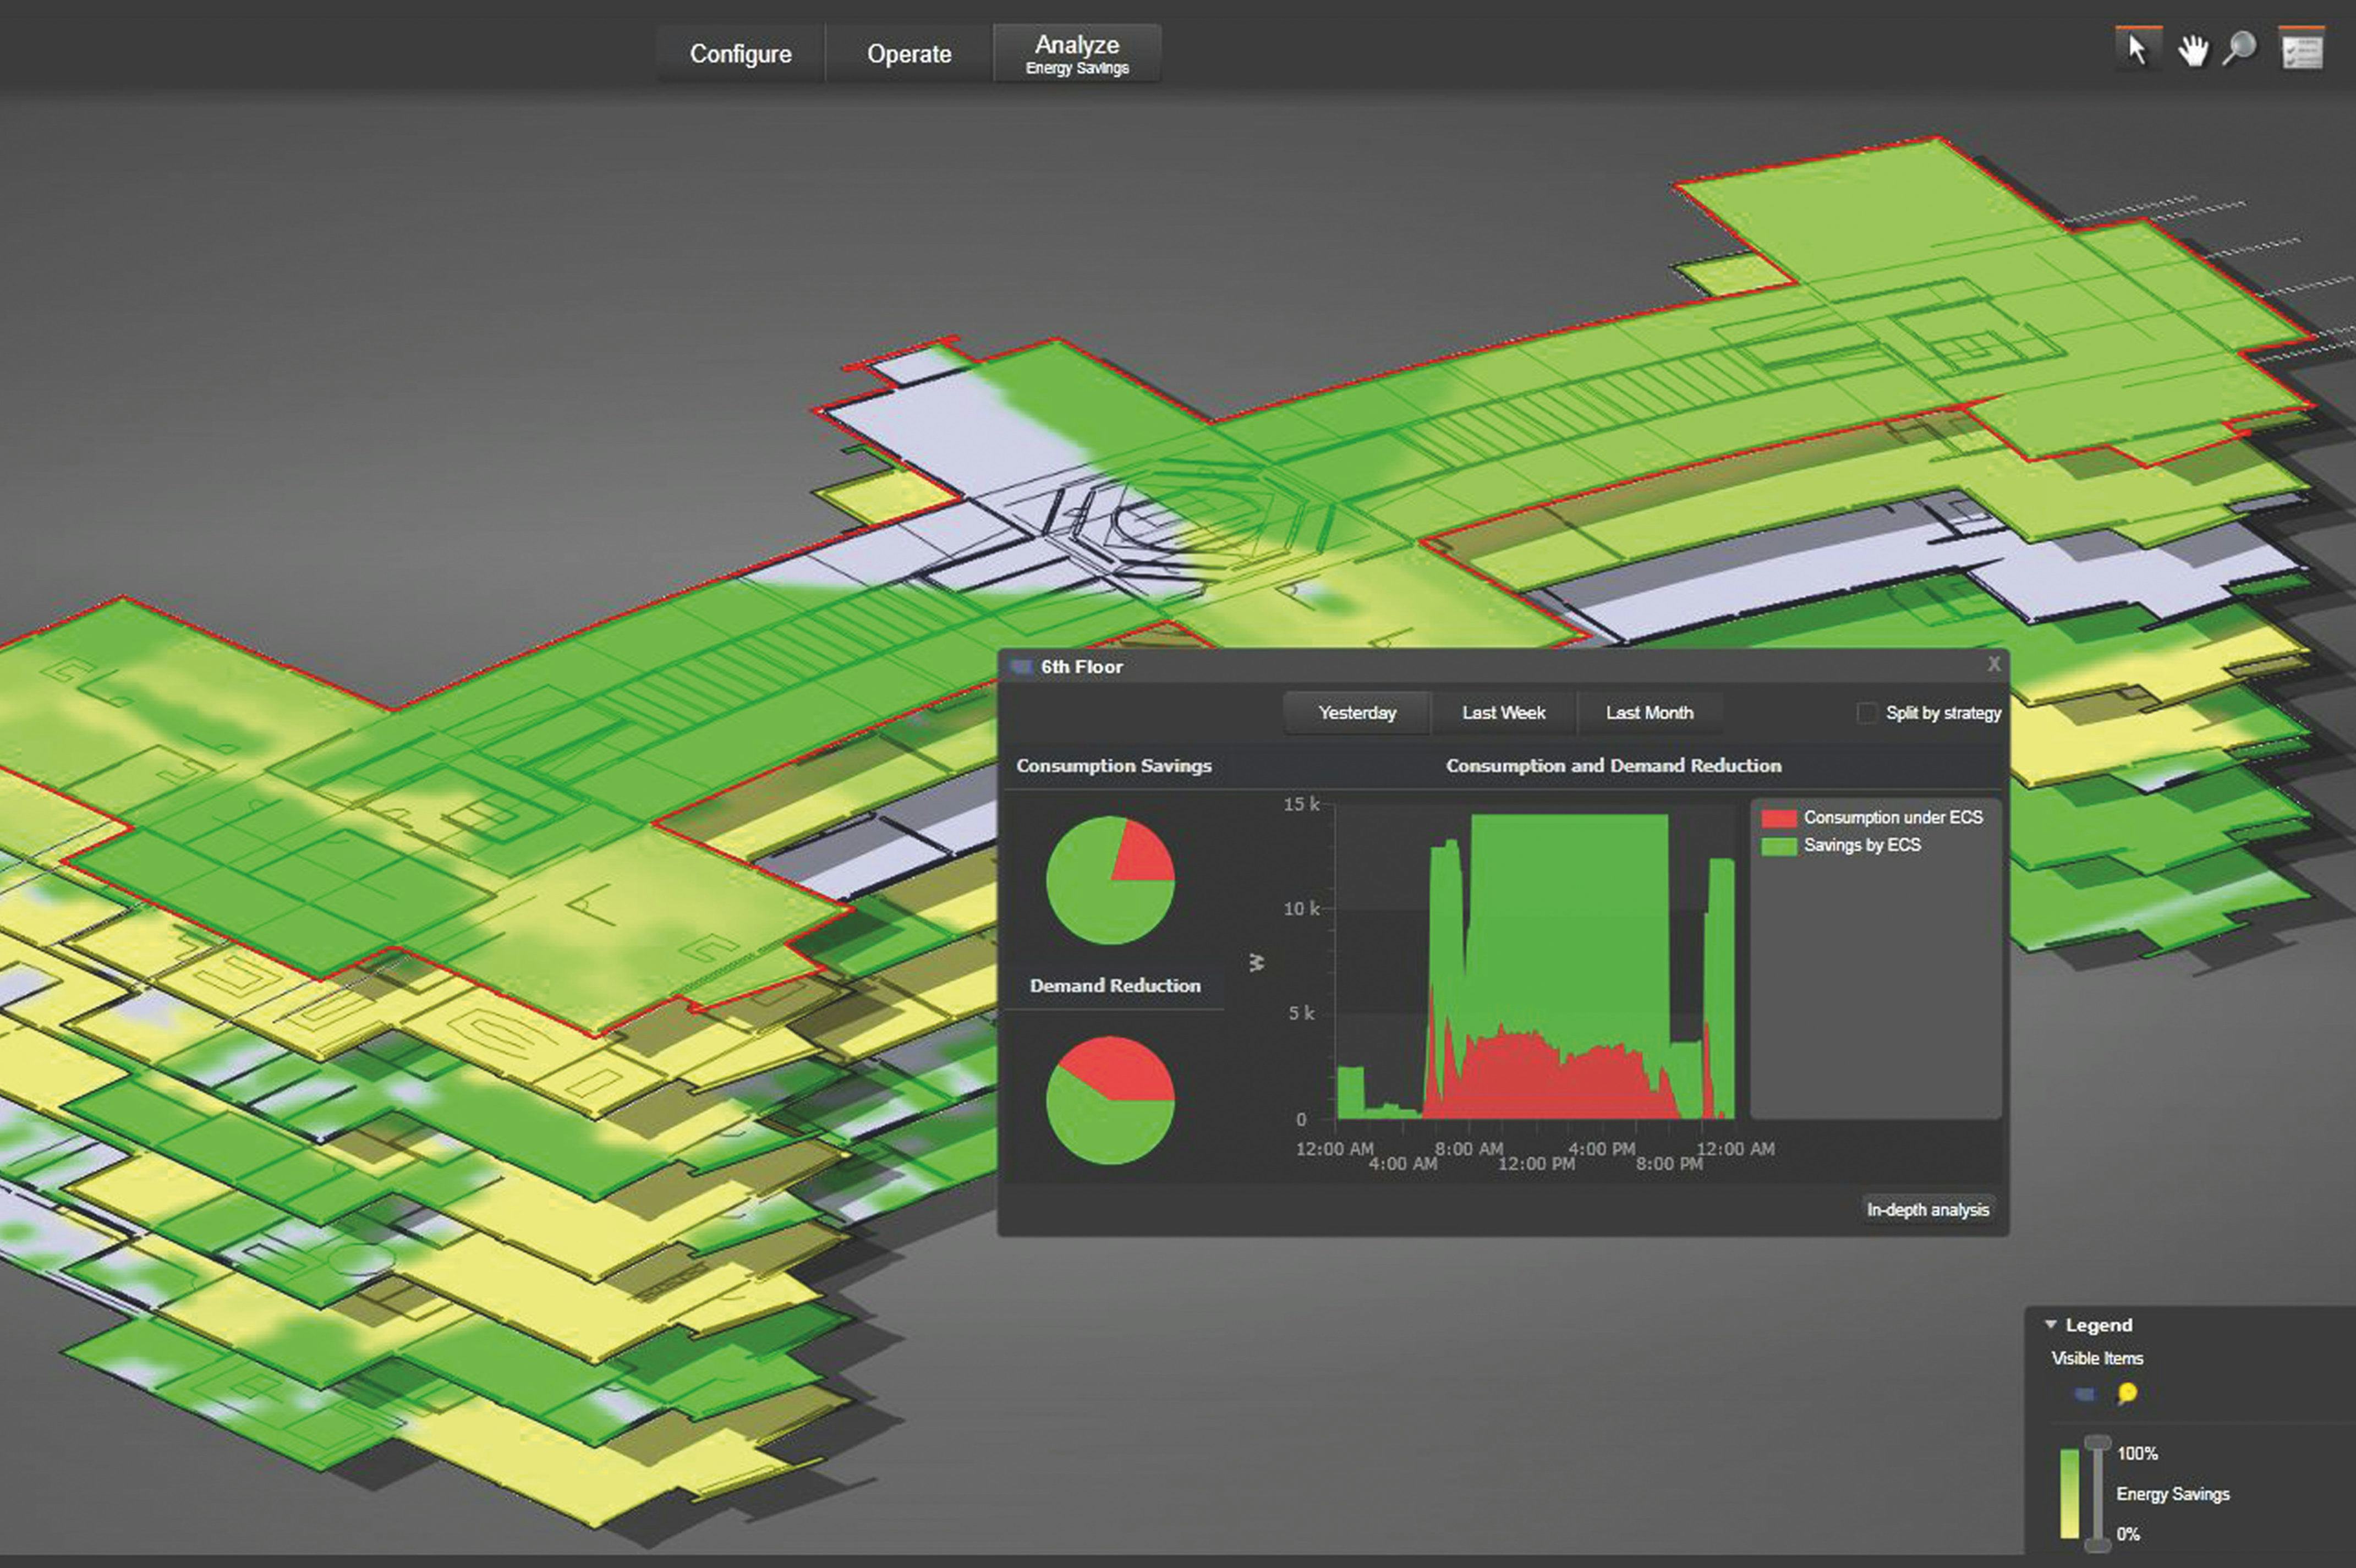Viewport: 2356px width, 1568px height.
Task: Open the Operate tab
Action: (x=908, y=54)
